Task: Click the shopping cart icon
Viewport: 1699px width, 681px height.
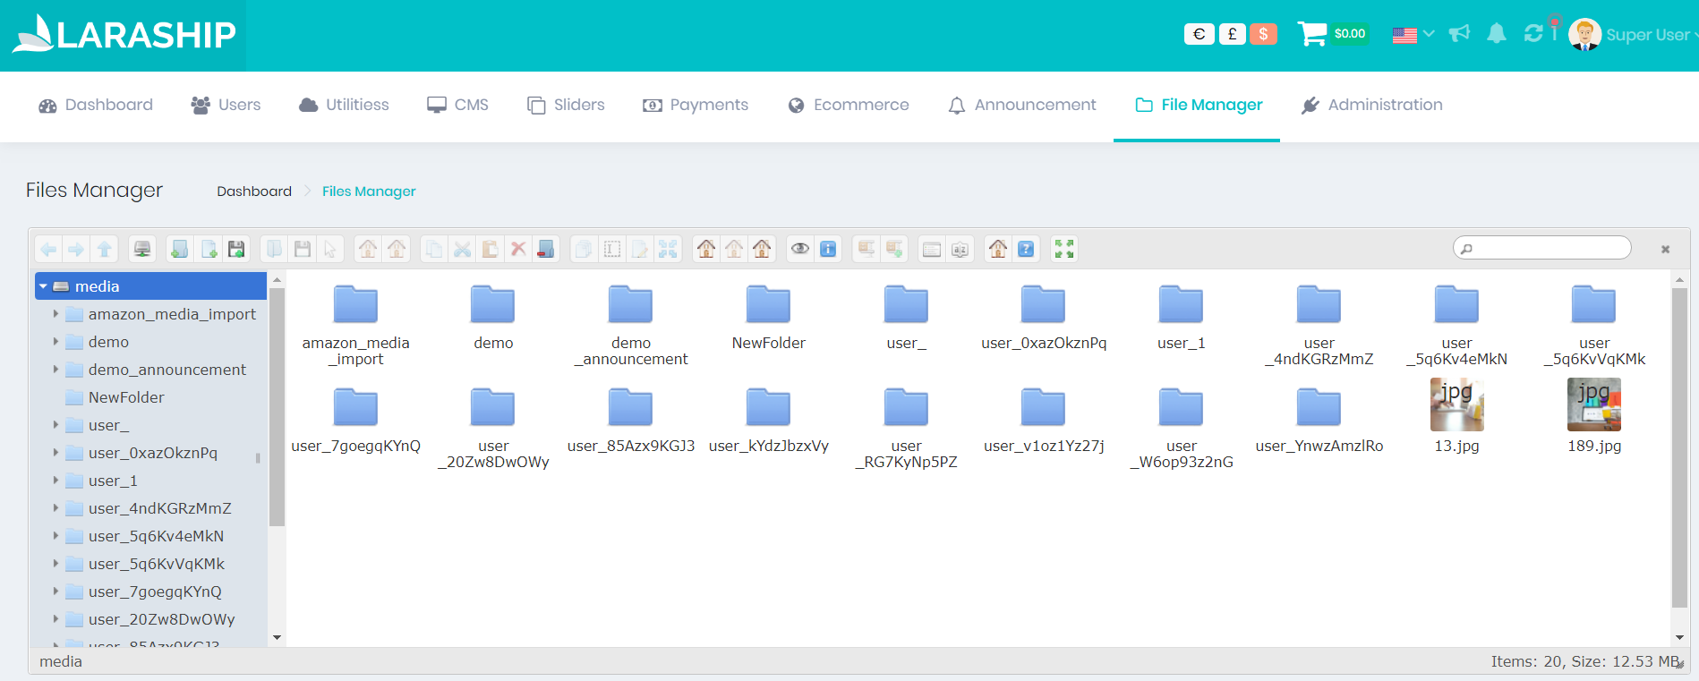Action: tap(1311, 34)
